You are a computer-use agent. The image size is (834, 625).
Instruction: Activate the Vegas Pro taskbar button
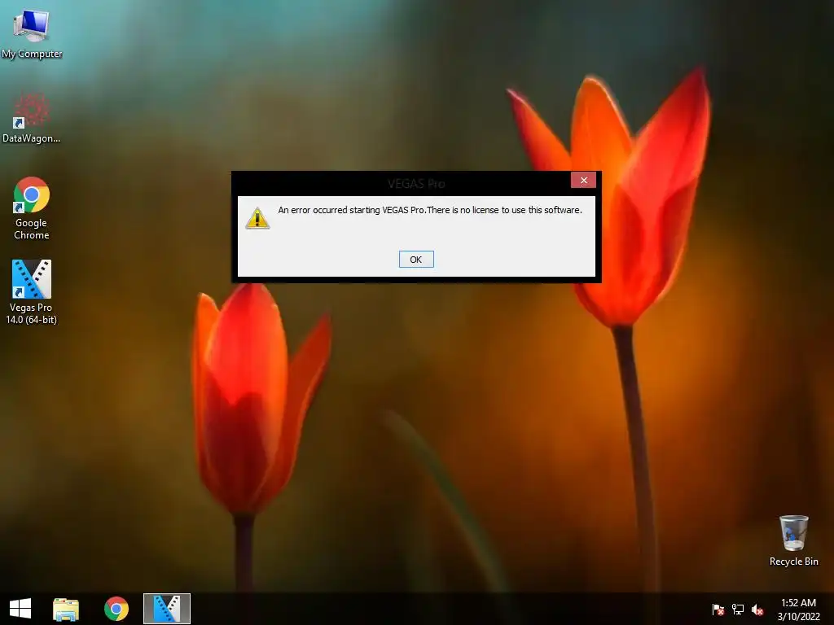167,609
